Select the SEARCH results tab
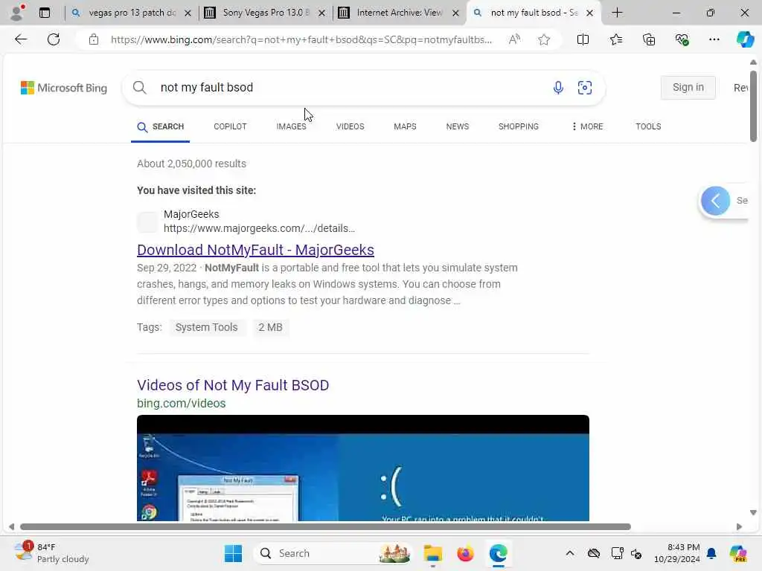The width and height of the screenshot is (762, 571). click(161, 126)
